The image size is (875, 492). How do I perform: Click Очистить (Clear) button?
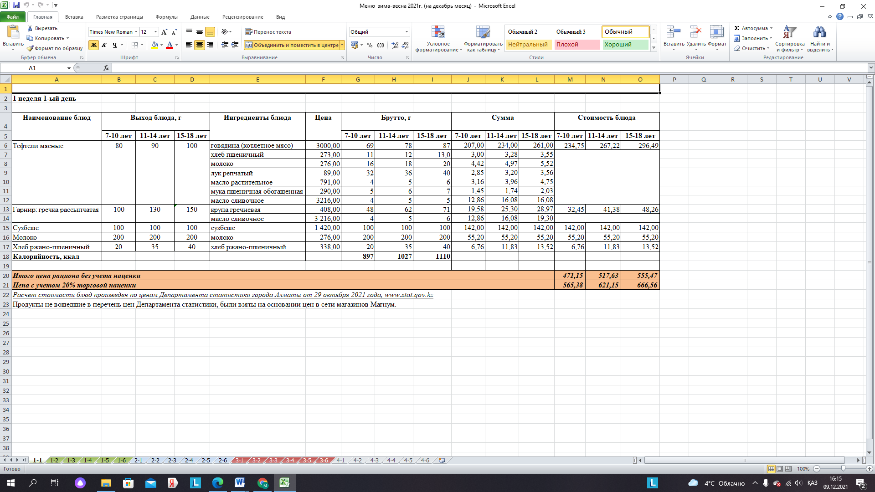point(751,48)
